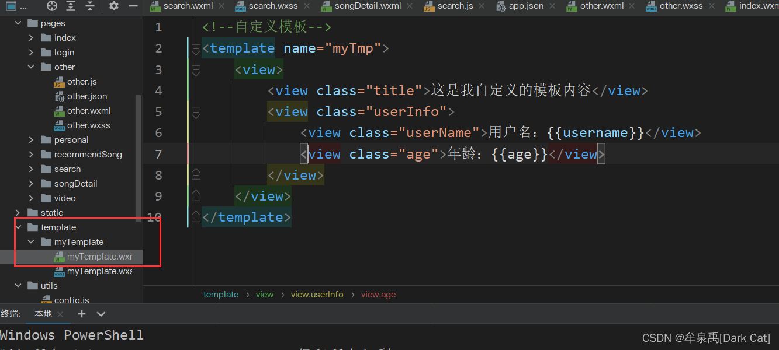Close the songDetail.wxml tab
The width and height of the screenshot is (779, 350).
pyautogui.click(x=409, y=6)
